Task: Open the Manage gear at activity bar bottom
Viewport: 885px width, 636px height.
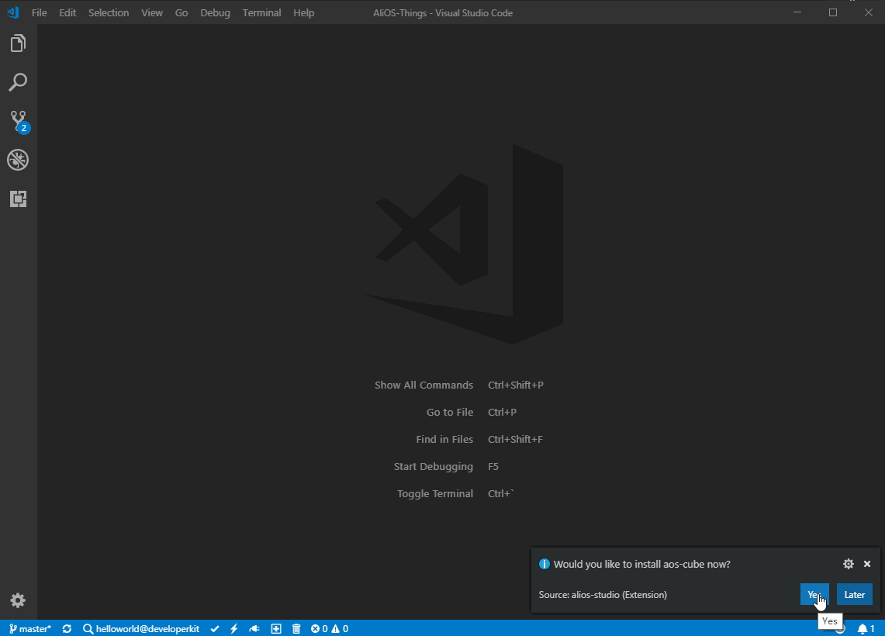Action: click(x=18, y=600)
